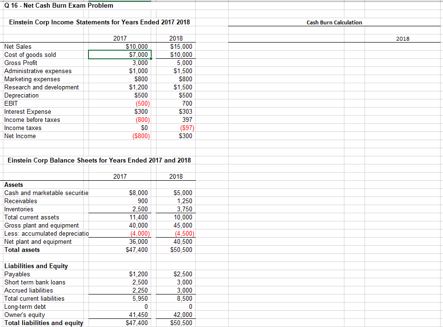Screen dimensions: 443x327
Task: Click the 'Income before taxes' label
Action: (x=32, y=120)
